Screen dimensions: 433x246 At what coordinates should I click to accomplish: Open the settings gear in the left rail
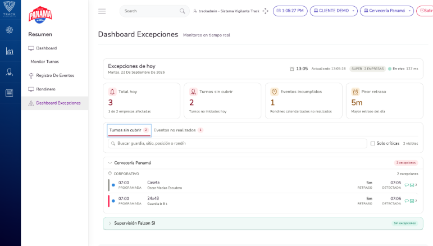click(x=10, y=30)
